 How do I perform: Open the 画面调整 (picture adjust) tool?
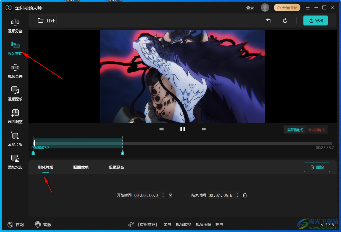[15, 117]
